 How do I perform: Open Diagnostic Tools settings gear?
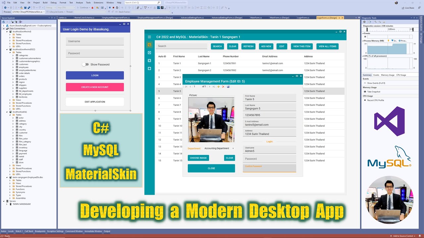(x=364, y=22)
